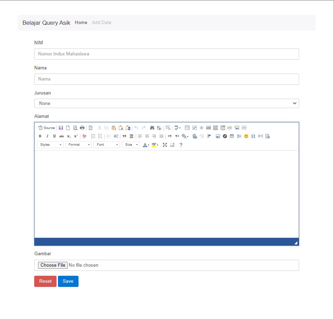Toggle Show Blocks in the editor
This screenshot has width=334, height=319.
tap(172, 145)
